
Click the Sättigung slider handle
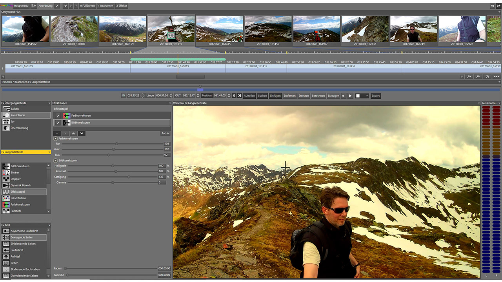(129, 177)
